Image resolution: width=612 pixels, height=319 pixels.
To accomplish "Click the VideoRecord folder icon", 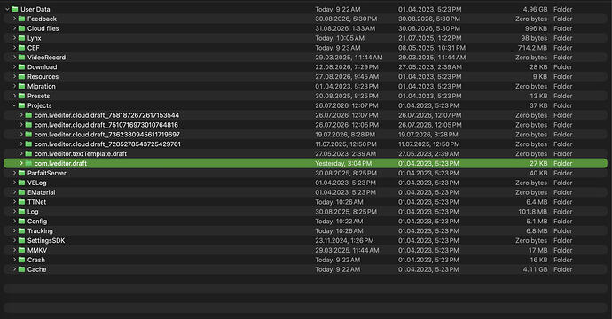I will pos(22,58).
